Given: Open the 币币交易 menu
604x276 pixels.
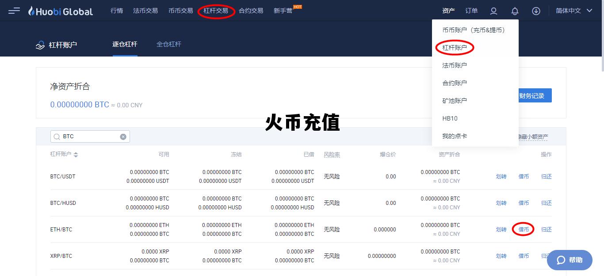Looking at the screenshot, I should pyautogui.click(x=181, y=11).
